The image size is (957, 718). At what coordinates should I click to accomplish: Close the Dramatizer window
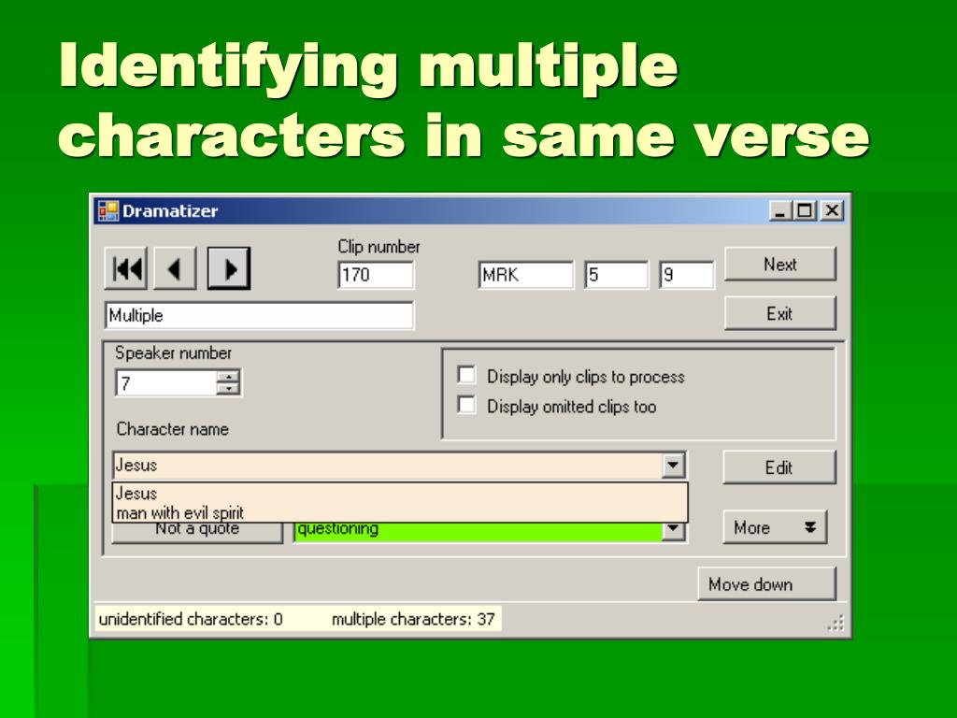click(832, 211)
